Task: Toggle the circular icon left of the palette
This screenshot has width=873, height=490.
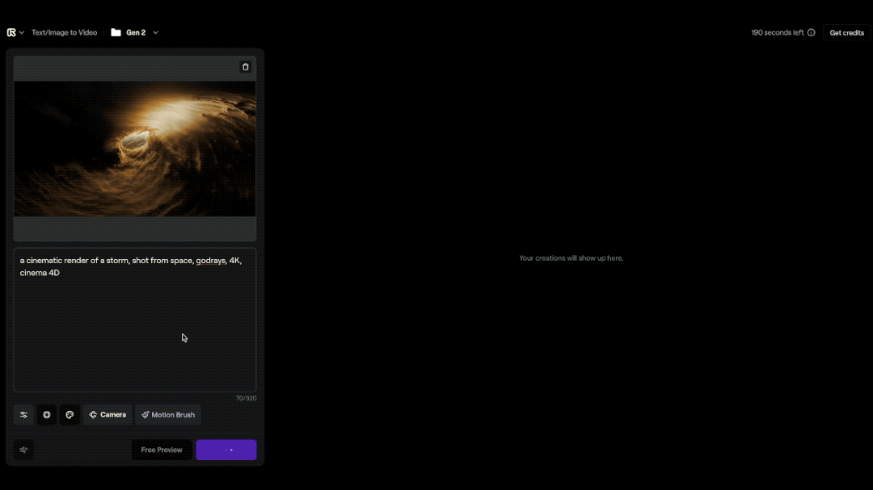Action: click(x=47, y=415)
